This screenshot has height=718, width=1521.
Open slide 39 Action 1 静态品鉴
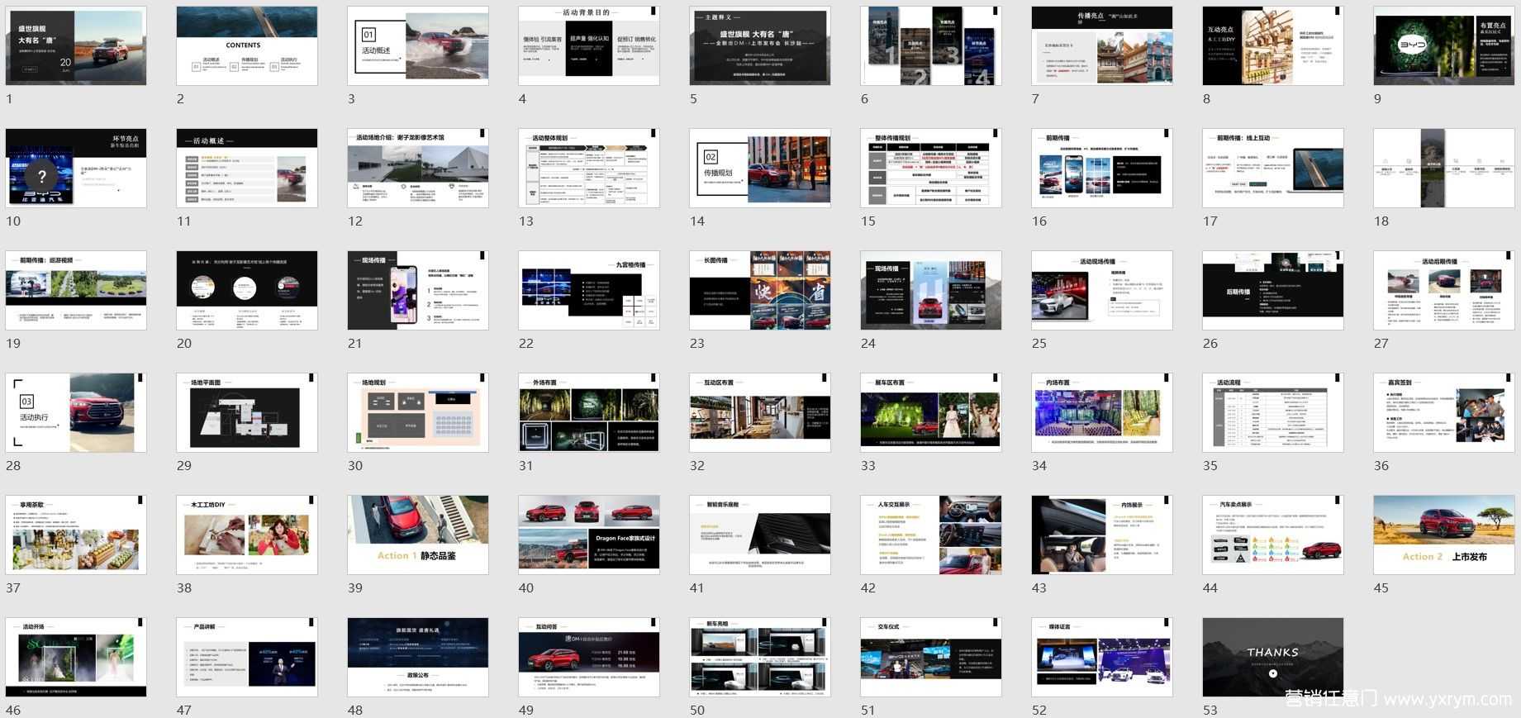coord(418,535)
